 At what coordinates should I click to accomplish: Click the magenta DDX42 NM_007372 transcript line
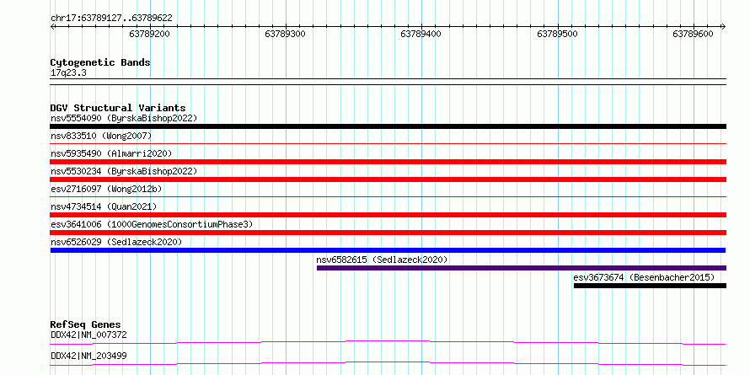(x=388, y=342)
